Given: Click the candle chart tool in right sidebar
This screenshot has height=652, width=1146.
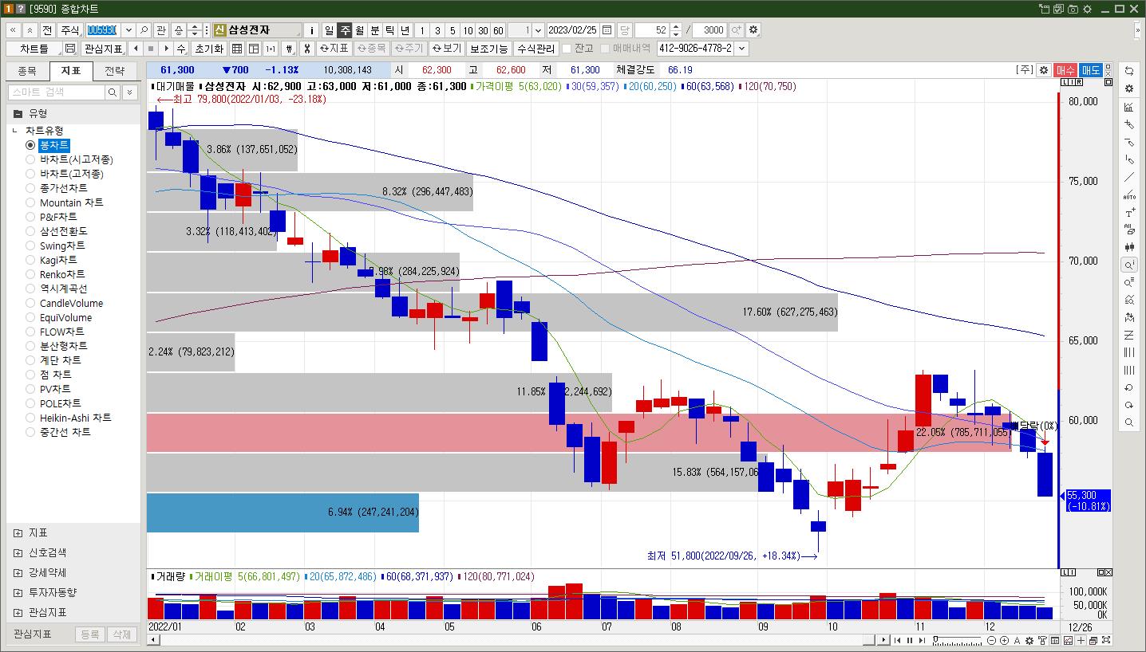Looking at the screenshot, I should click(x=1128, y=247).
